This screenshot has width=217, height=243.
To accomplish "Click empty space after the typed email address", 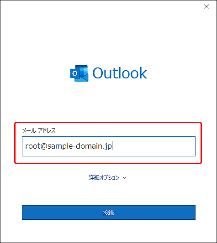I will coord(154,146).
